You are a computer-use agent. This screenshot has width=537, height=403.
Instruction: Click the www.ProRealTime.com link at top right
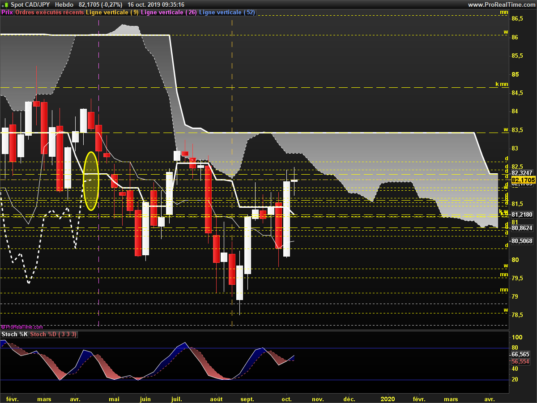501,4
